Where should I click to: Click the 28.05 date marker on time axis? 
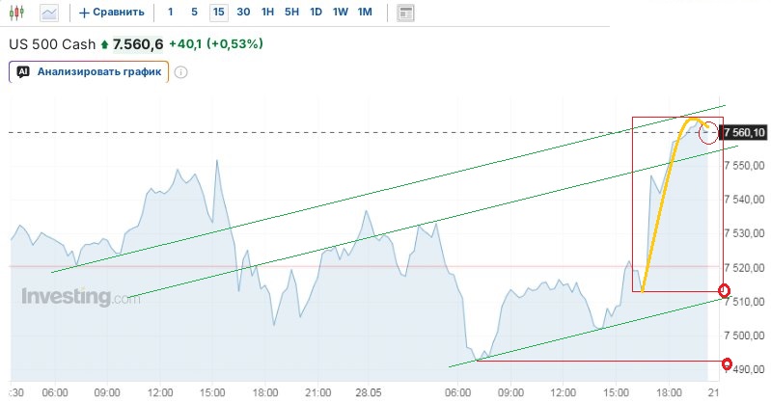[x=369, y=392]
